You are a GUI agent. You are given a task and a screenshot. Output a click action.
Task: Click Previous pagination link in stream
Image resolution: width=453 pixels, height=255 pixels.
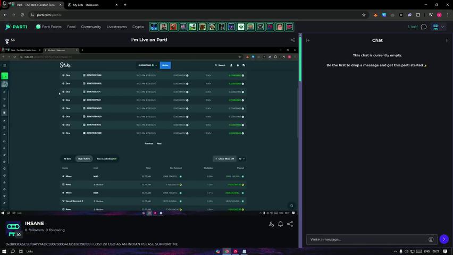[x=149, y=143]
